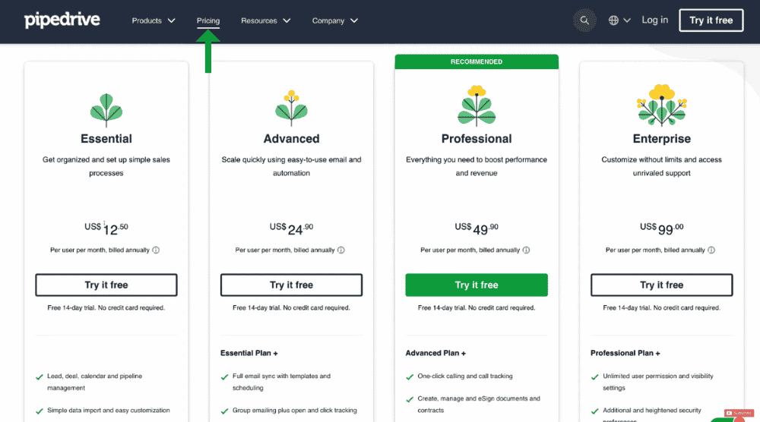The image size is (760, 422).
Task: Click the Log in link
Action: (x=655, y=20)
